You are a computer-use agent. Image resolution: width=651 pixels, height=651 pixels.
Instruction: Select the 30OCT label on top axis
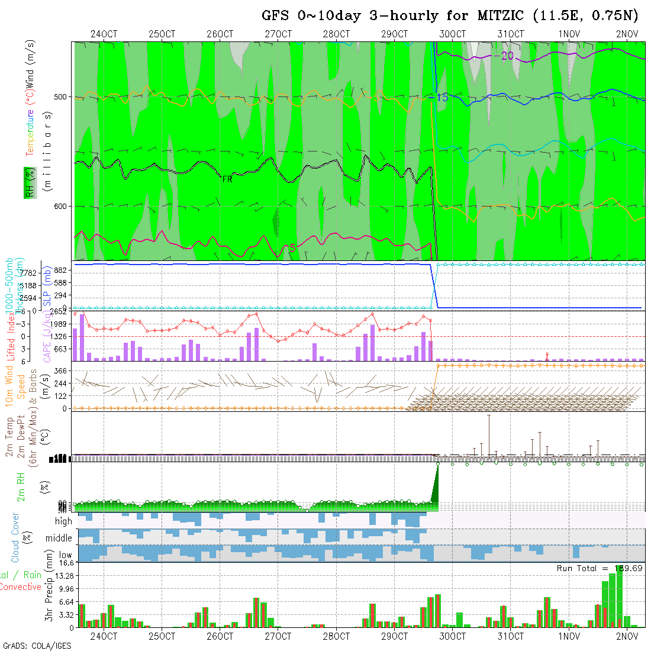(452, 34)
